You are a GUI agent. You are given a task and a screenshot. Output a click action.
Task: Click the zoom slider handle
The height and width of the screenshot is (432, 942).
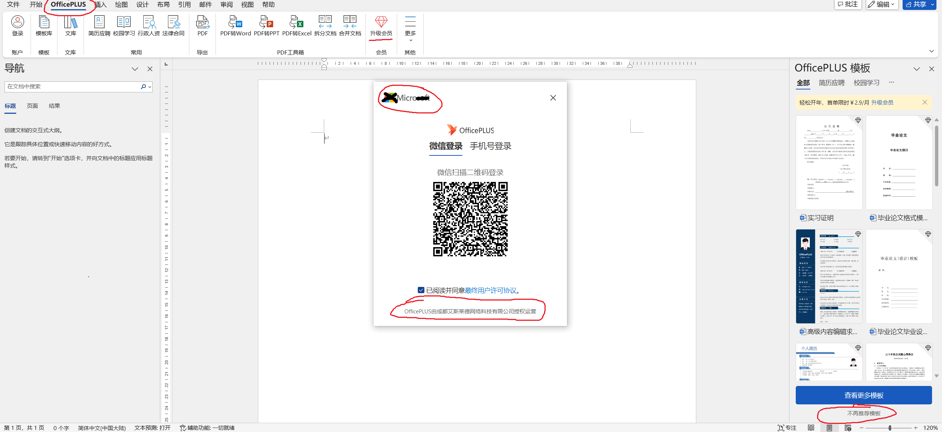pyautogui.click(x=890, y=428)
